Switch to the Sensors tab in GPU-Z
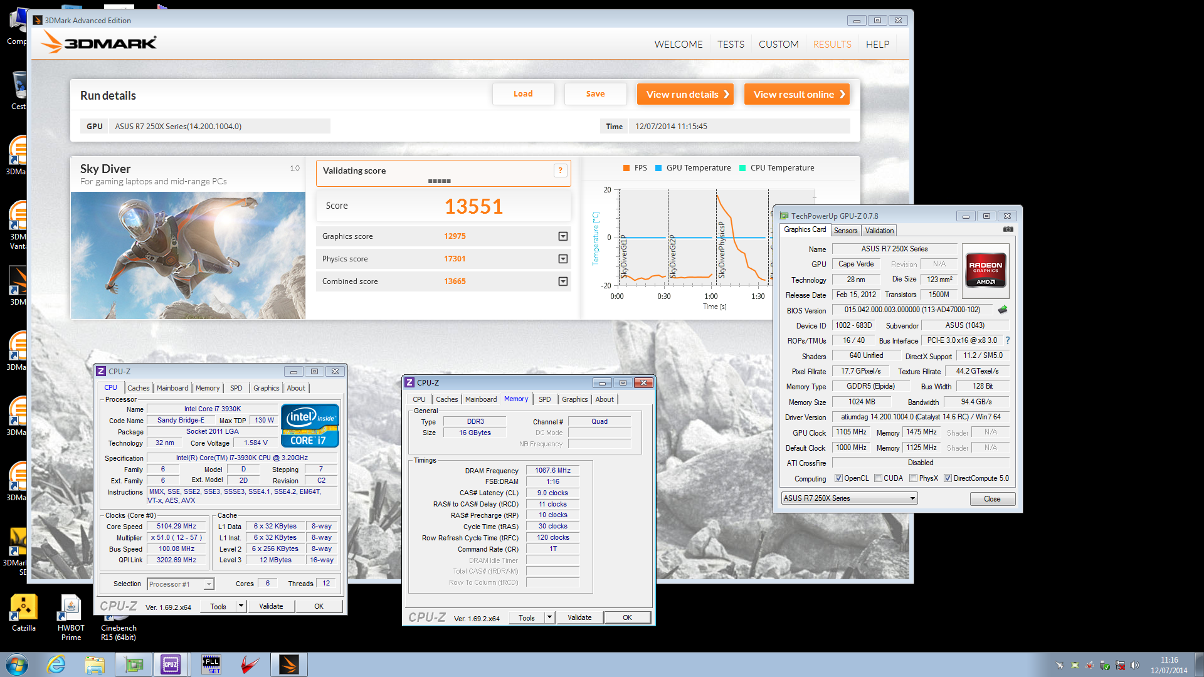The height and width of the screenshot is (677, 1204). (845, 231)
